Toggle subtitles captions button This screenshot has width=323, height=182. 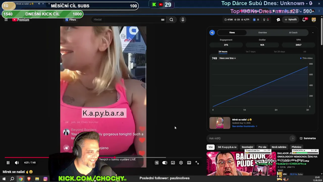[x=173, y=163]
